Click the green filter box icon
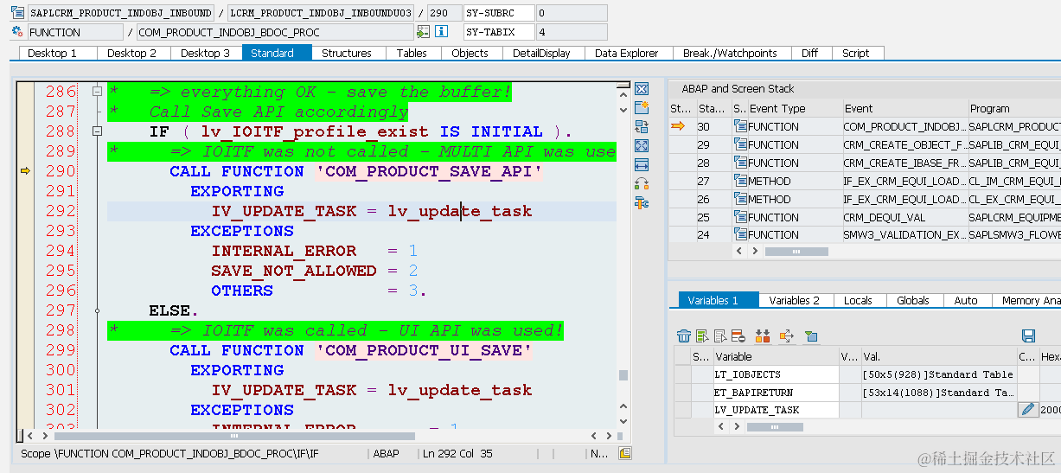The height and width of the screenshot is (473, 1061). [810, 336]
